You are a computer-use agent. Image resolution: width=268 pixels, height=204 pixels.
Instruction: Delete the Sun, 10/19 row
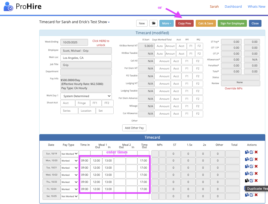(256, 152)
